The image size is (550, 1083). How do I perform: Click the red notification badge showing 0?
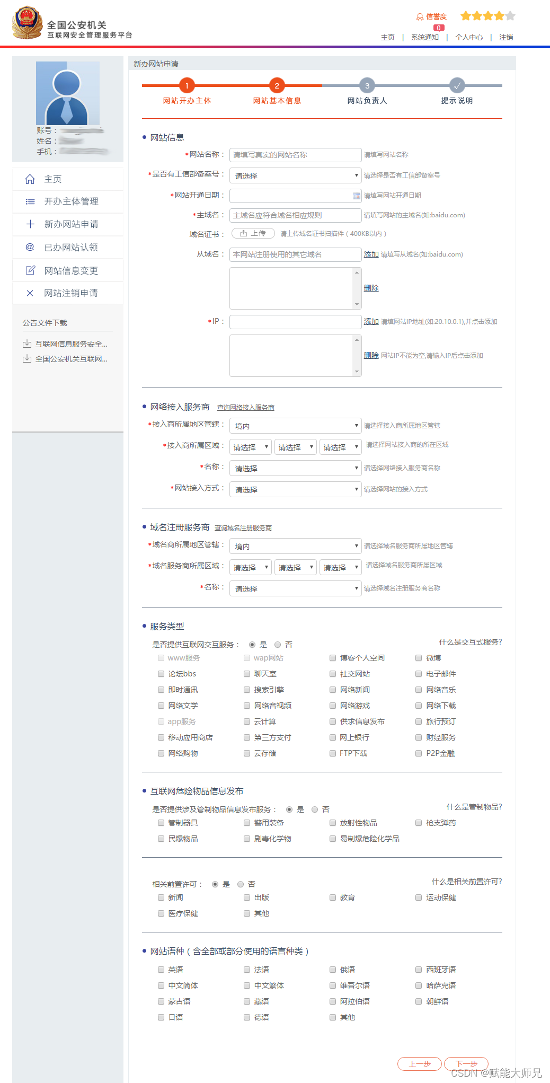[439, 28]
